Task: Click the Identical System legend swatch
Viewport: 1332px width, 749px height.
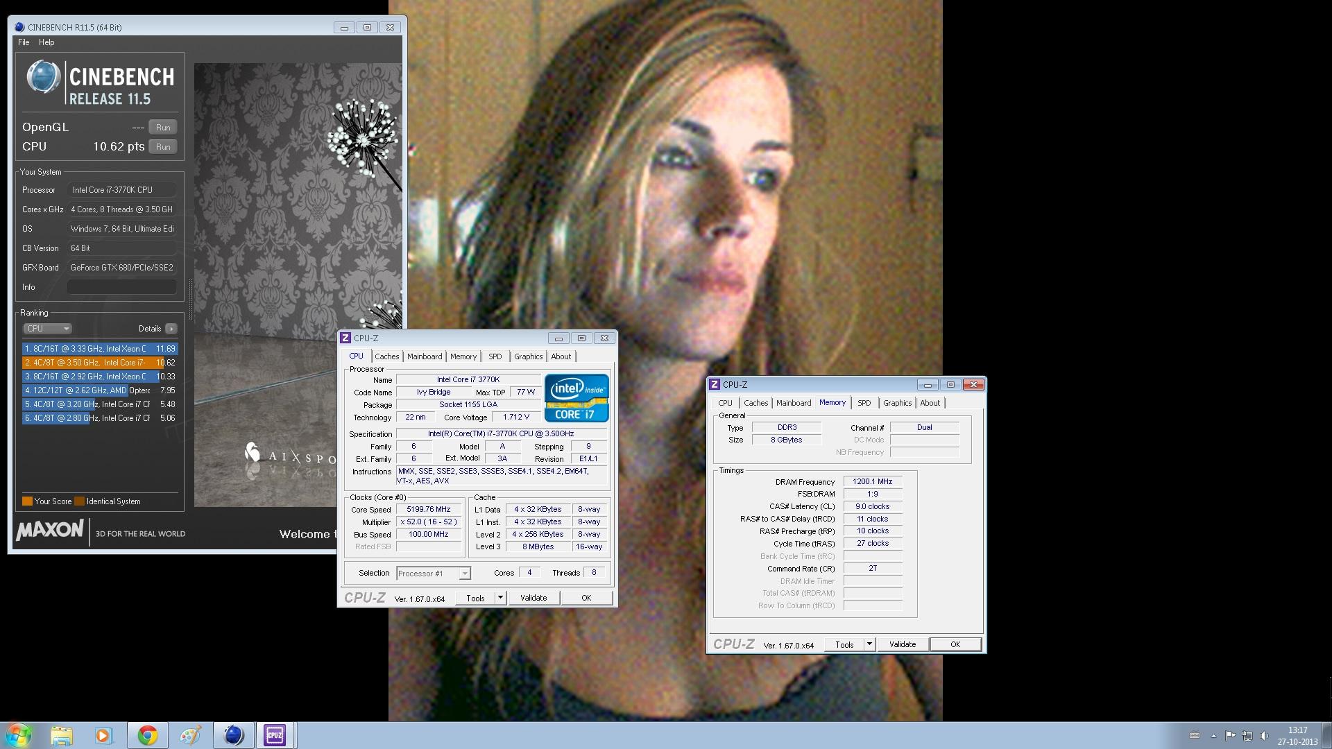Action: point(80,501)
